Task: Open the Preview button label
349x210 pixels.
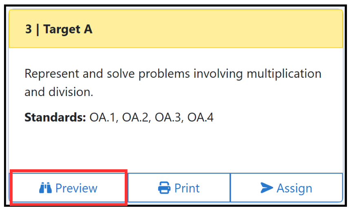Action: (x=76, y=188)
